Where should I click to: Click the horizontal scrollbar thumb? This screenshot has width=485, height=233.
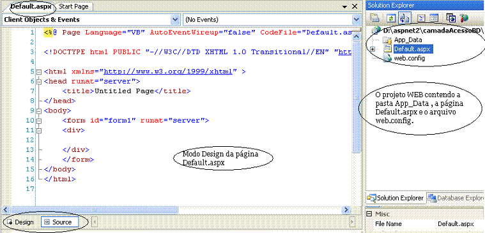pyautogui.click(x=94, y=209)
